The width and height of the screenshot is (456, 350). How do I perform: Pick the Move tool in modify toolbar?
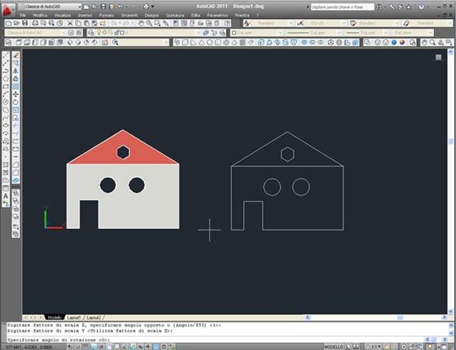click(x=15, y=94)
